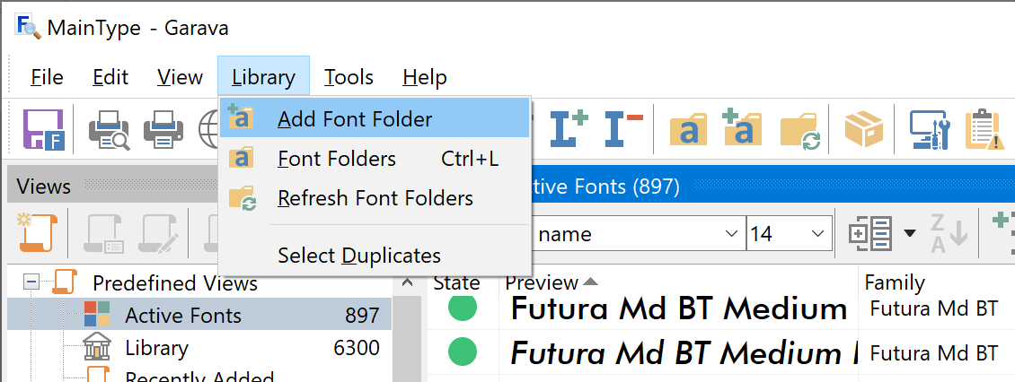Select the Futura Md BT Medium preview row
The width and height of the screenshot is (1015, 382).
click(x=678, y=308)
